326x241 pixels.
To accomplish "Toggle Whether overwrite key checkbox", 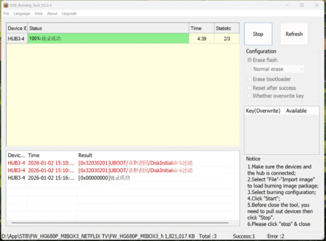I will tap(250, 95).
